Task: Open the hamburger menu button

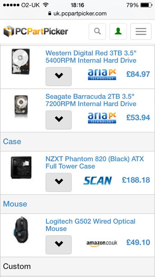Action: coord(141,31)
